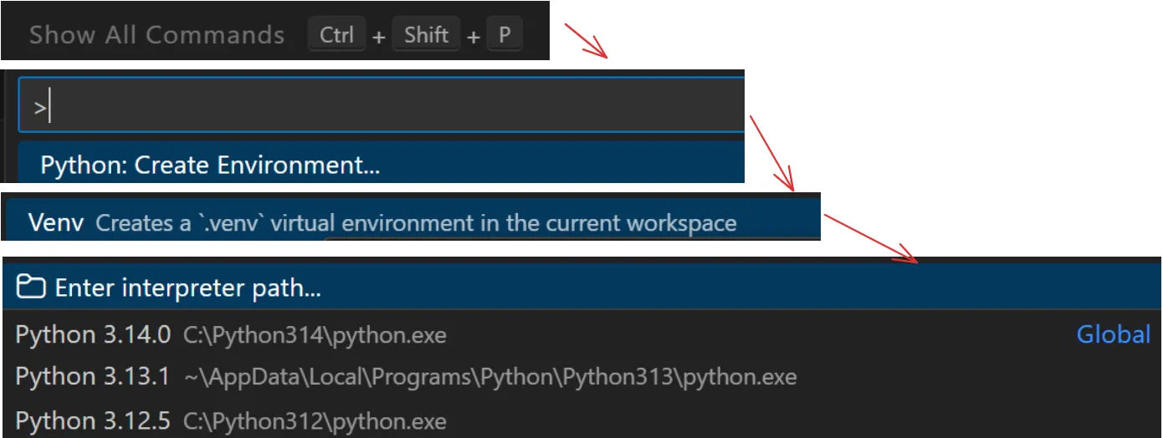
Task: Click the blue Global label
Action: pos(1113,335)
